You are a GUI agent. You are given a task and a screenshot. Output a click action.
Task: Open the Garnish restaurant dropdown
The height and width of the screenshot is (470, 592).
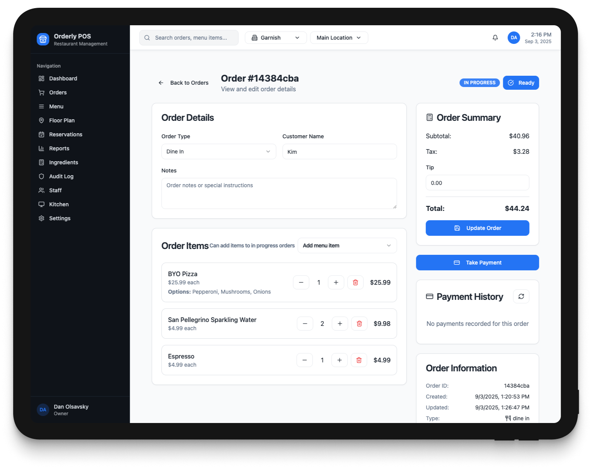pyautogui.click(x=276, y=38)
